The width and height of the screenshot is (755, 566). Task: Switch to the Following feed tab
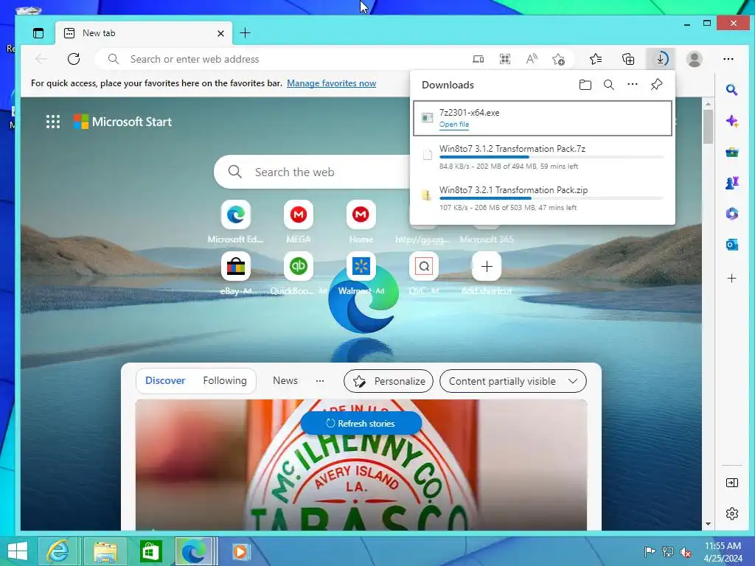tap(224, 381)
